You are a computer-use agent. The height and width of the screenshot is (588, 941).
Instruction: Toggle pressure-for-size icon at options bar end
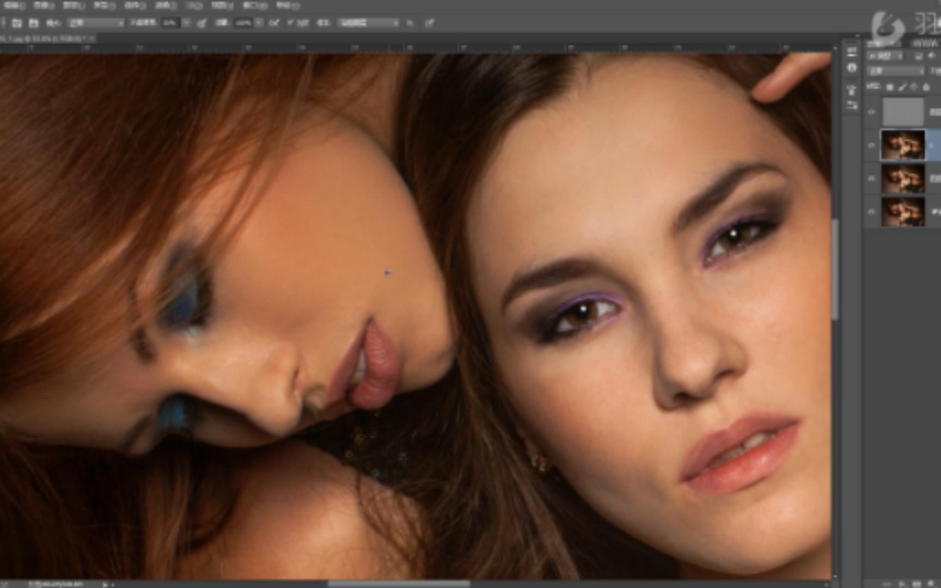tap(430, 23)
